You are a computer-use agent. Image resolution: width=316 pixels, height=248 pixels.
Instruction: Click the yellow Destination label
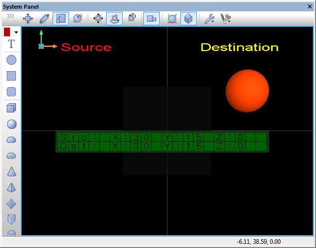[x=240, y=47]
